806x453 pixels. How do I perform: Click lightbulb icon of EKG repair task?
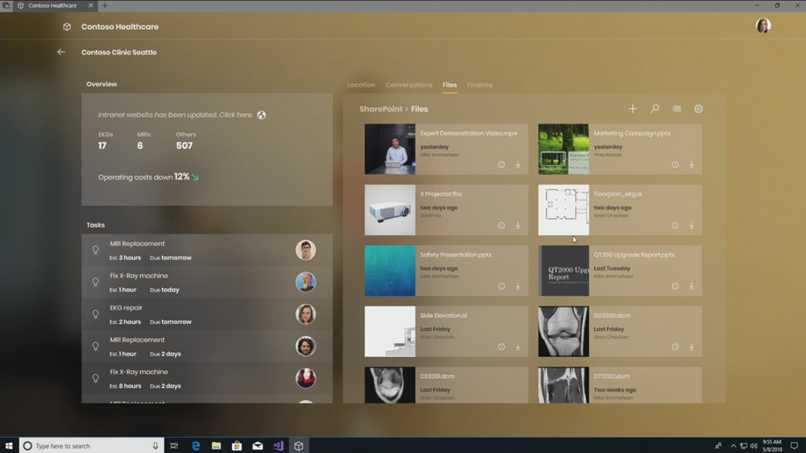[95, 314]
